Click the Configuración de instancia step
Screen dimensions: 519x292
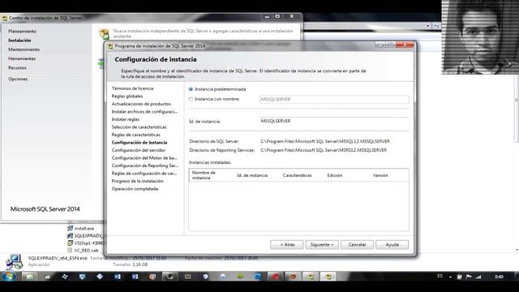[139, 143]
